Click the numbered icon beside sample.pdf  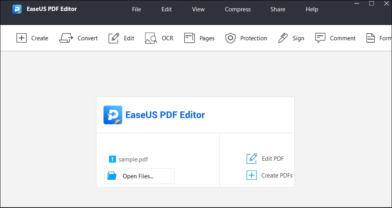pyautogui.click(x=113, y=159)
